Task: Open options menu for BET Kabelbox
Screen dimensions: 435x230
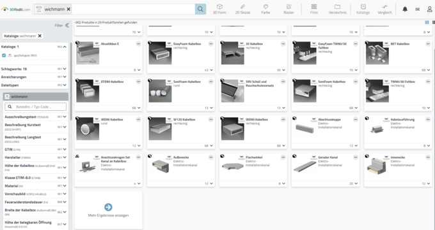Action: [428, 44]
